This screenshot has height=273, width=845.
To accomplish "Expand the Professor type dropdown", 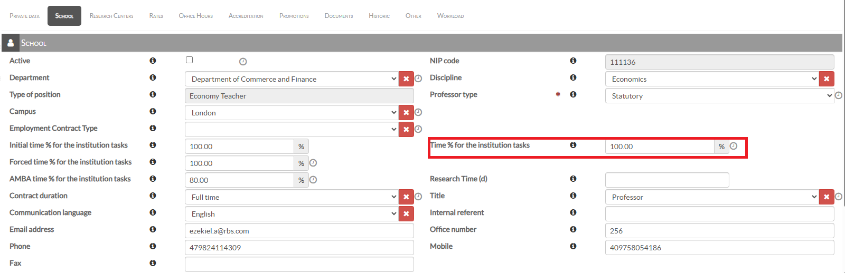I will coord(719,96).
